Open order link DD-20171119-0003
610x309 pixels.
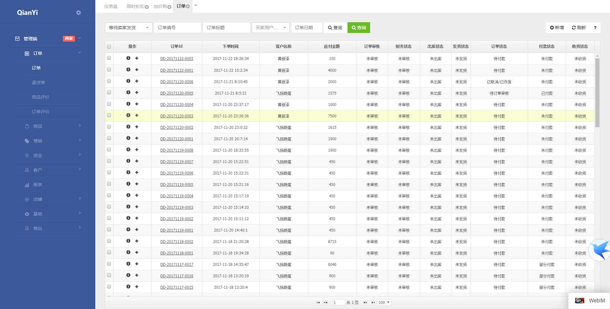tap(177, 207)
